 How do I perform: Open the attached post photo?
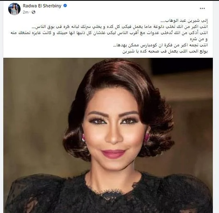point(108,135)
